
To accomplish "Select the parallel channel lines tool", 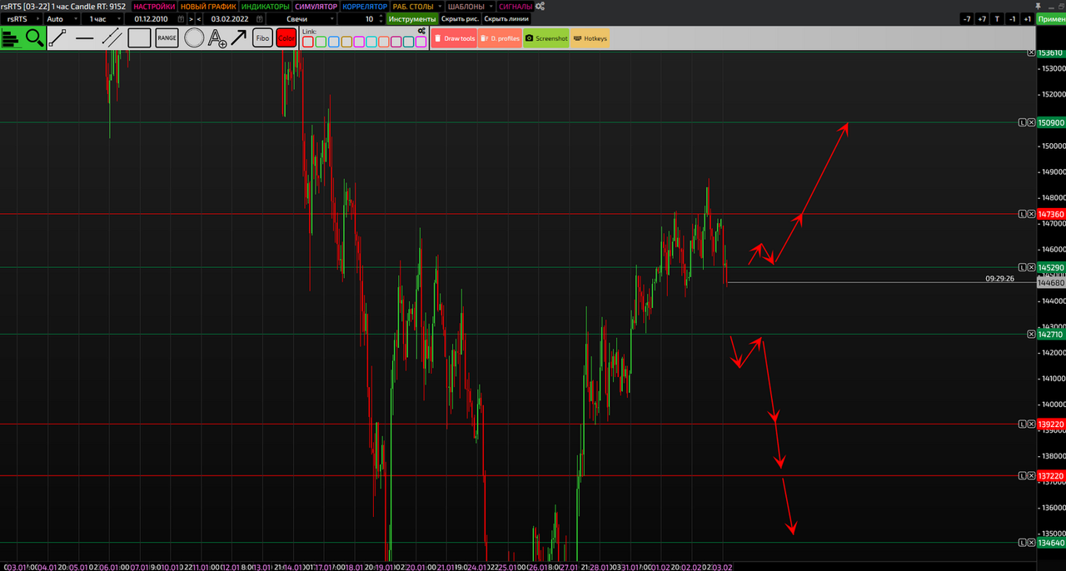I will tap(112, 37).
